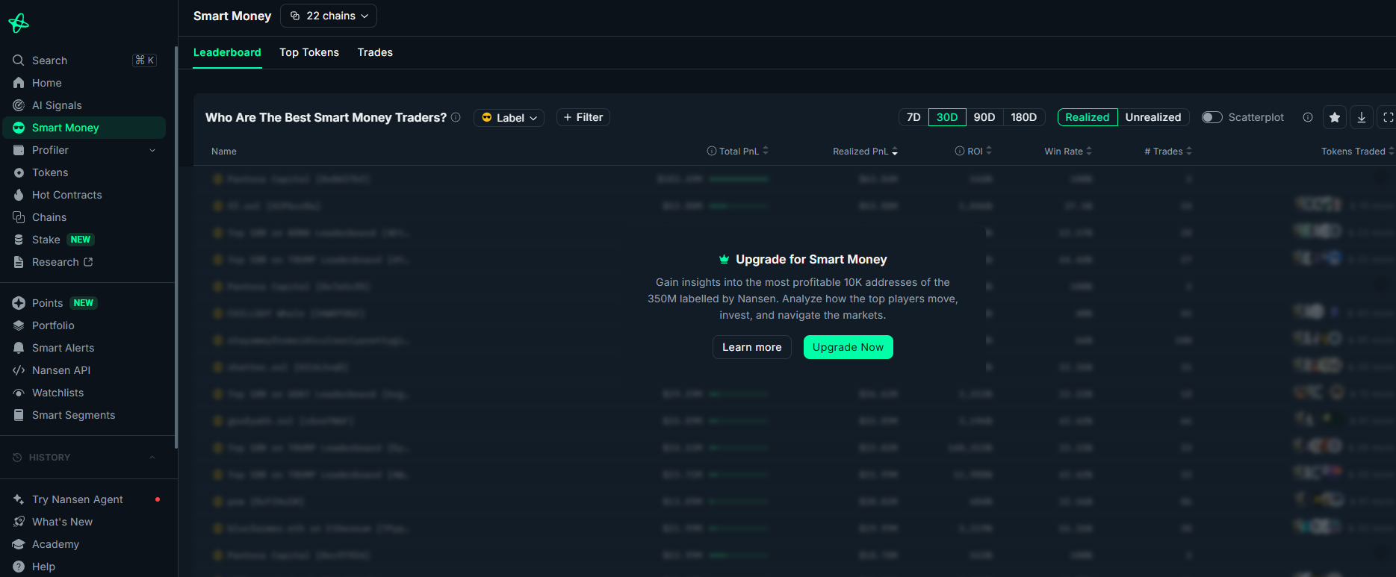1396x577 pixels.
Task: Switch to the Top Tokens tab
Action: coord(309,52)
